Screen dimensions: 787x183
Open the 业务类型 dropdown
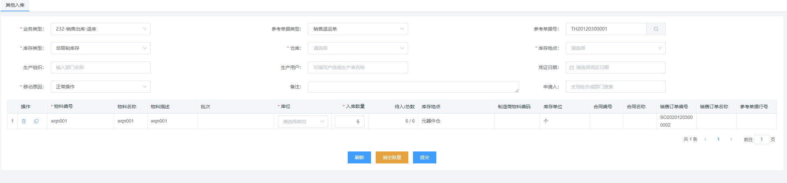coord(100,29)
